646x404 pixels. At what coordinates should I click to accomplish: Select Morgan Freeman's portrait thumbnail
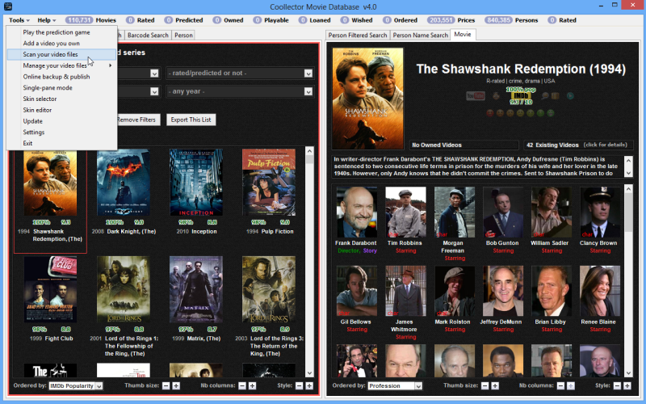(455, 212)
